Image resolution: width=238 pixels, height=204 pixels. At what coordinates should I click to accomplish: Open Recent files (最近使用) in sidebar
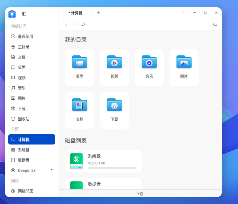click(x=32, y=36)
